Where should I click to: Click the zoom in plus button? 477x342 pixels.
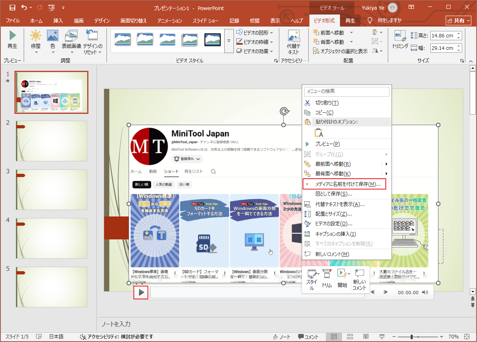click(441, 336)
